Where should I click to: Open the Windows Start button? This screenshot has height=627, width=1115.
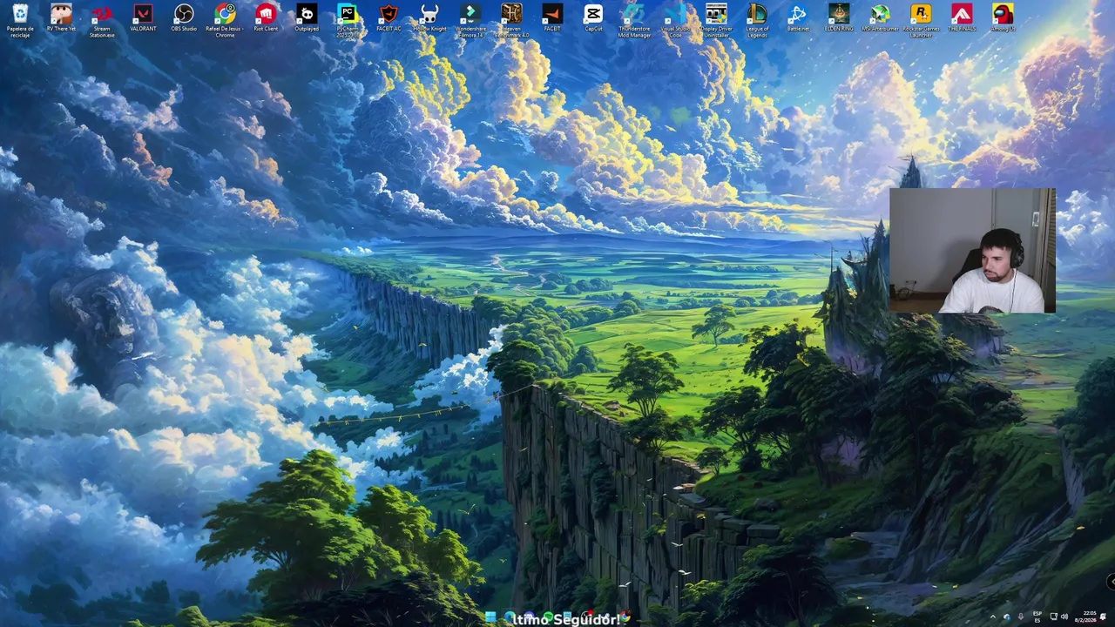pos(490,618)
